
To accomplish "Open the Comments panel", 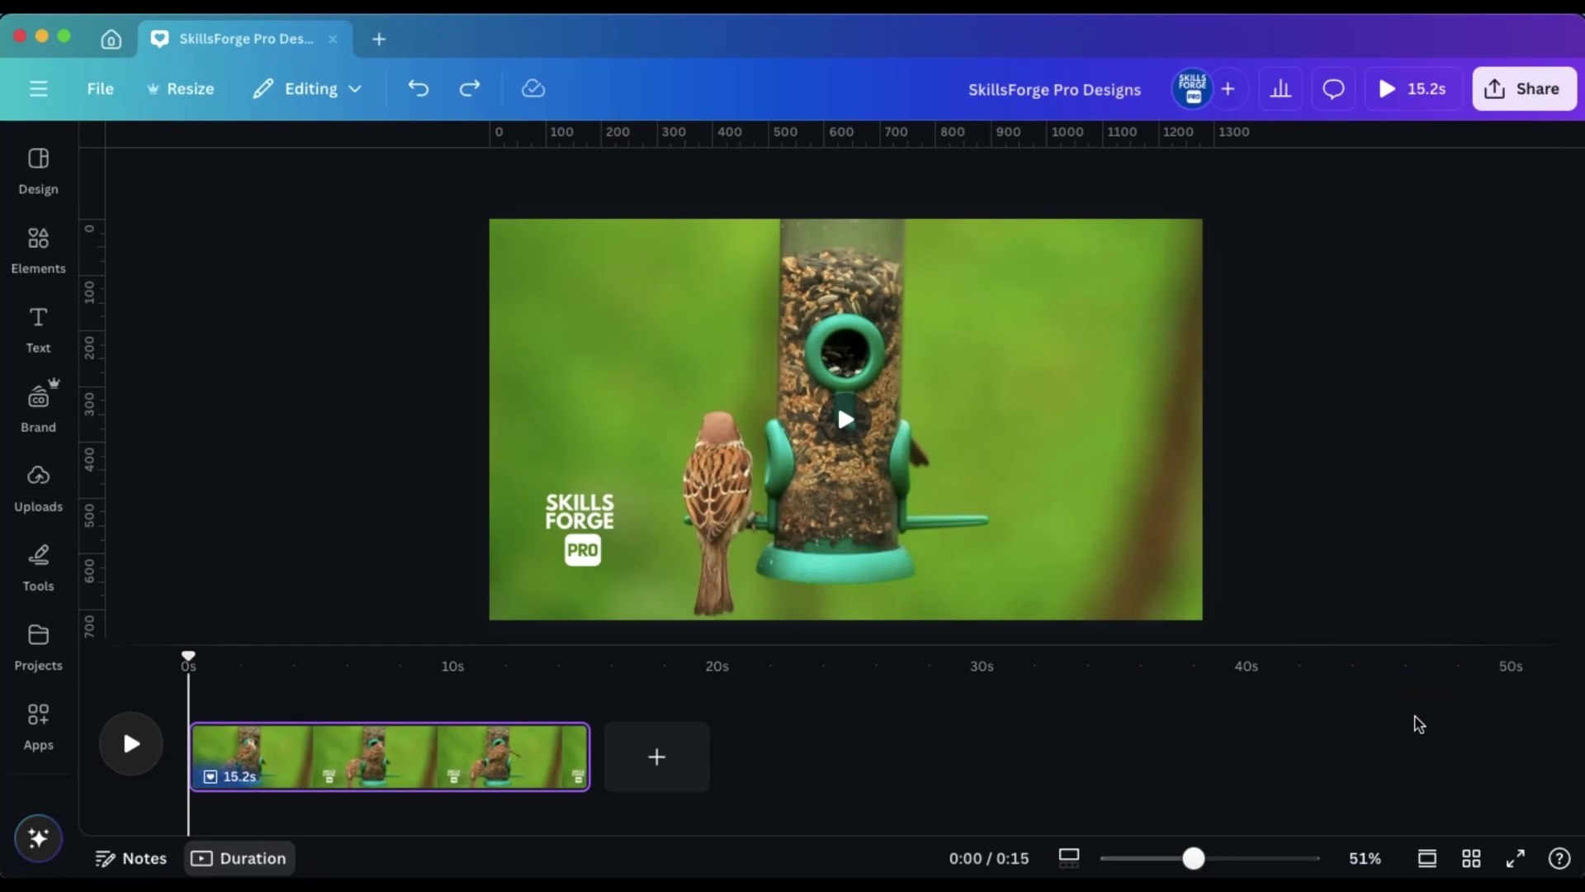I will [1332, 88].
